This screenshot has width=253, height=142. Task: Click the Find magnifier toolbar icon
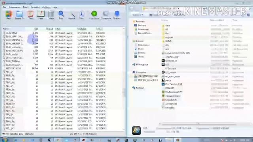pyautogui.click(x=61, y=15)
